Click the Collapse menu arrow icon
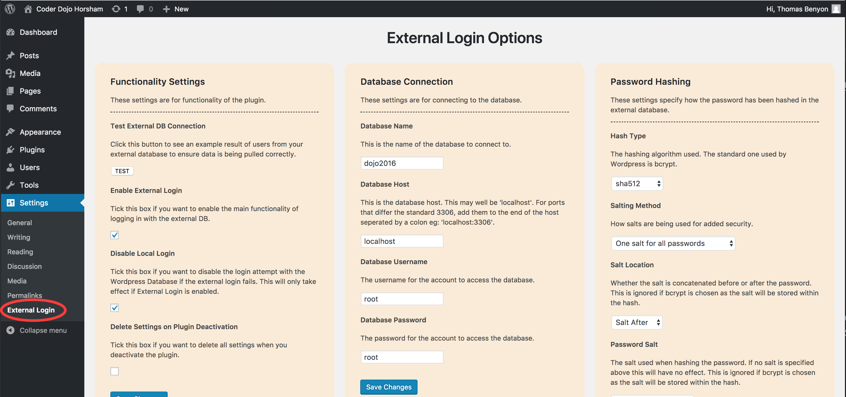Image resolution: width=846 pixels, height=397 pixels. tap(10, 330)
